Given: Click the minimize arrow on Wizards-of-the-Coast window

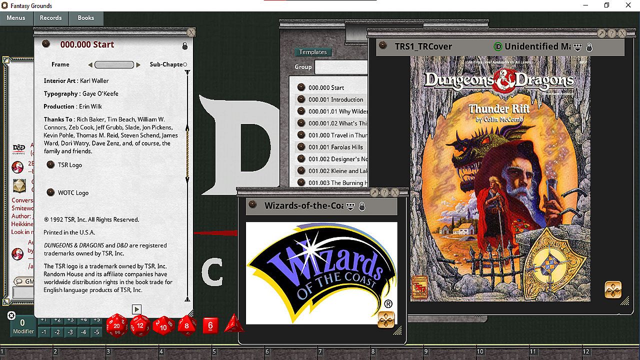Looking at the screenshot, I should [x=374, y=192].
